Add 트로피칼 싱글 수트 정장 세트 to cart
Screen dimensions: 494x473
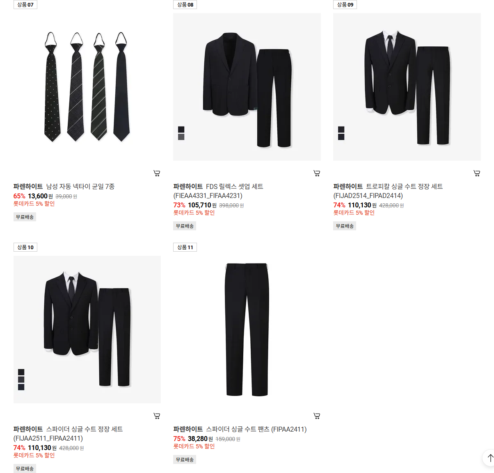477,173
